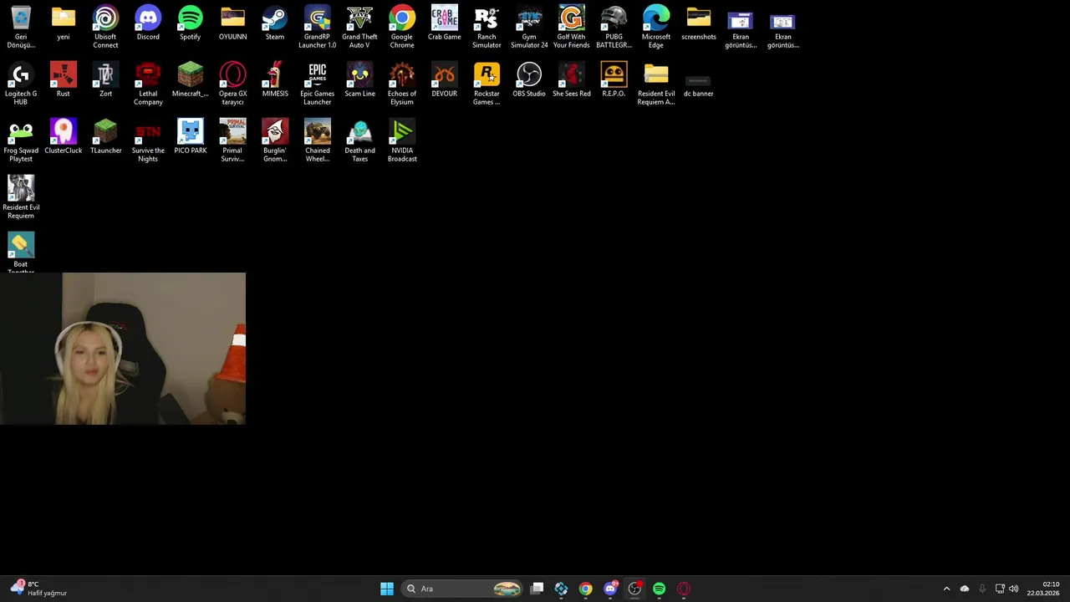Select the OYUUNN folder
The image size is (1070, 602).
(232, 24)
